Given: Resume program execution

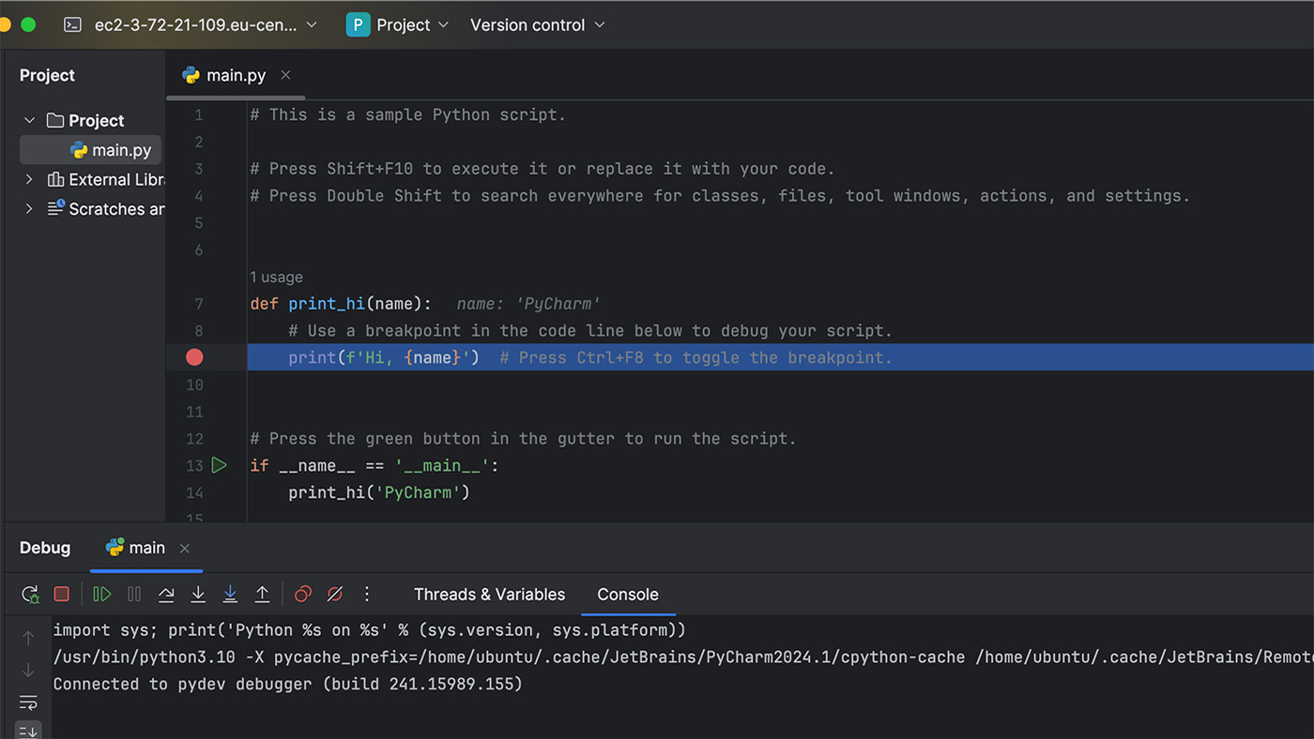Looking at the screenshot, I should pos(102,595).
